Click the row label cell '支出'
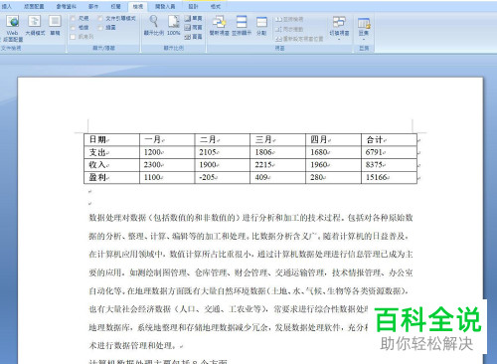This screenshot has height=364, width=497. pyautogui.click(x=112, y=152)
